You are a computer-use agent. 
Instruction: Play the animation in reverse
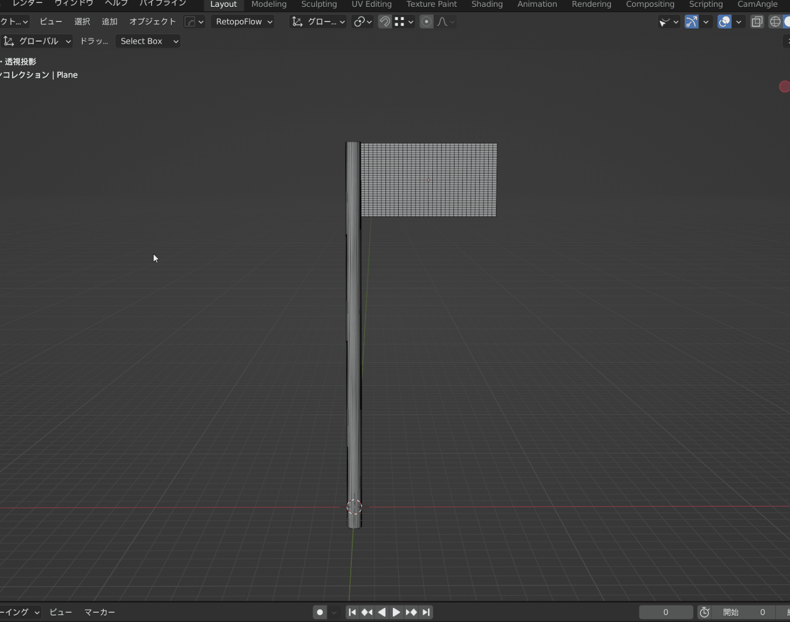coord(382,612)
